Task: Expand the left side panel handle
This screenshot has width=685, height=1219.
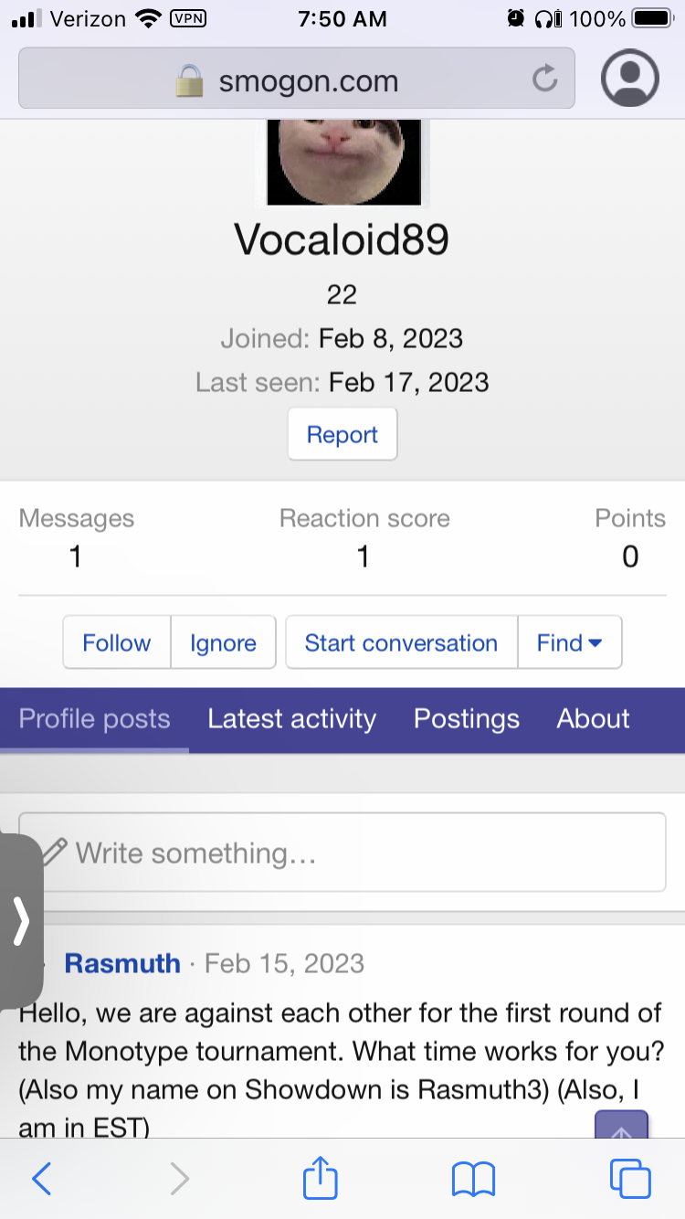Action: 21,921
